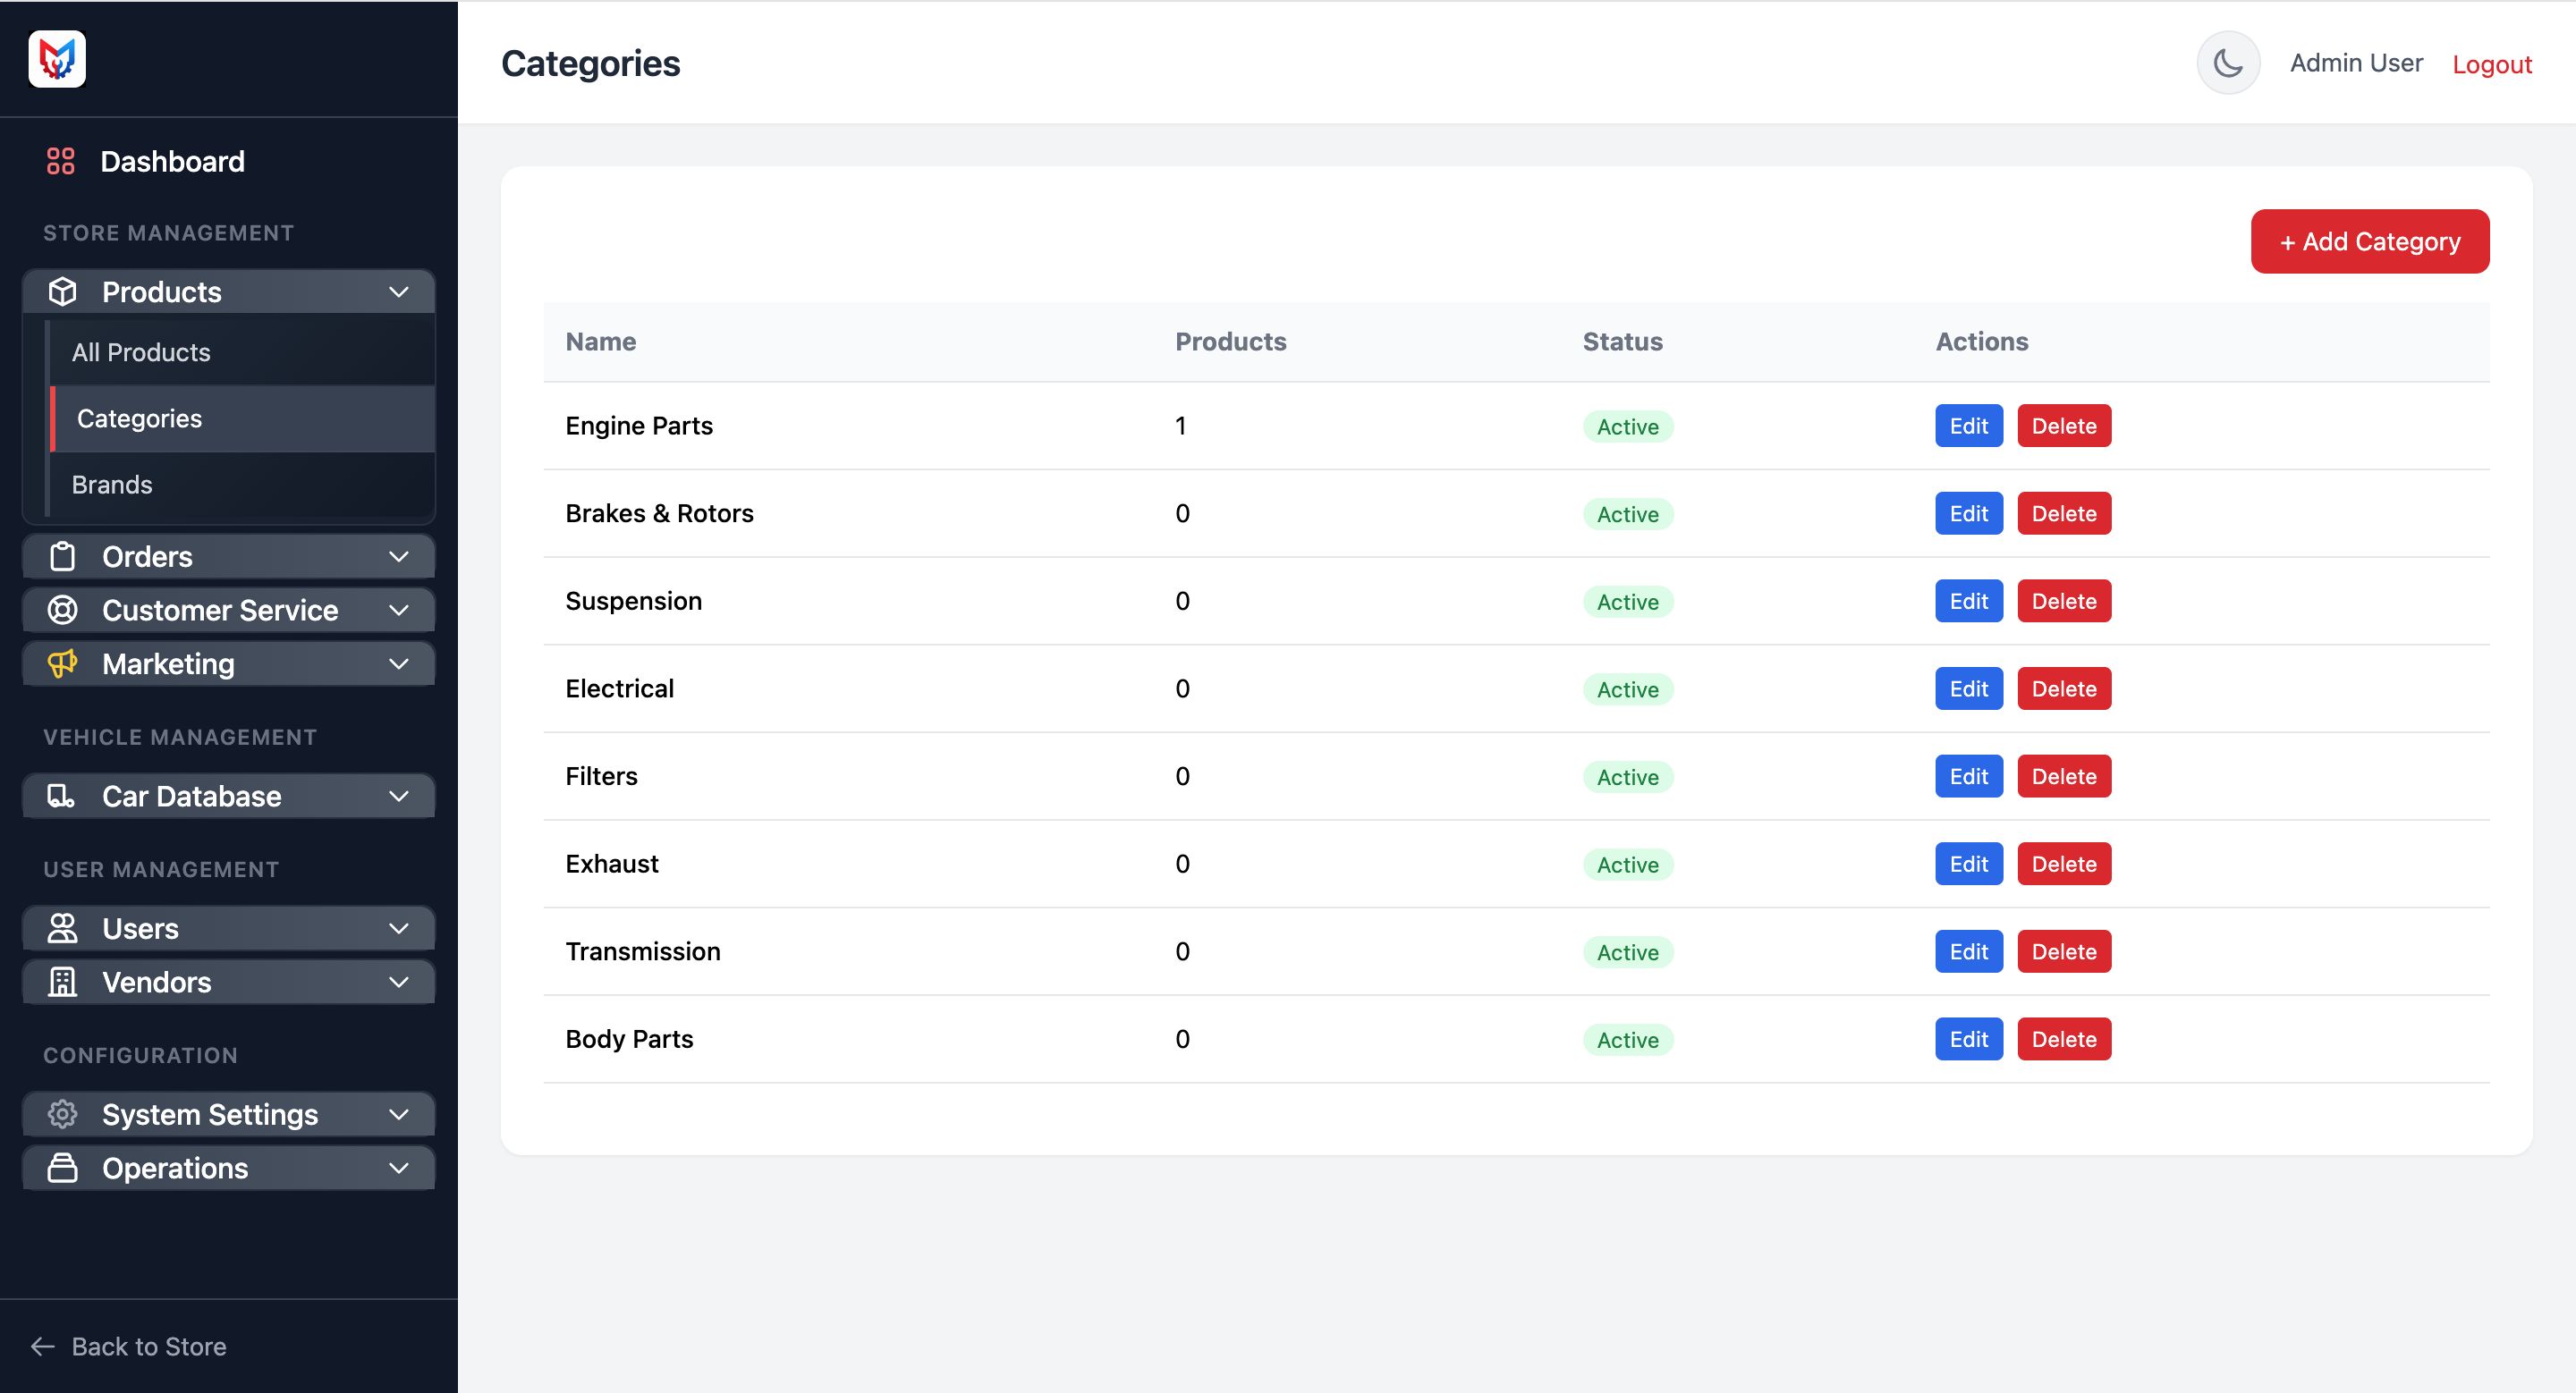This screenshot has width=2576, height=1393.
Task: Delete the Filters category
Action: [x=2064, y=776]
